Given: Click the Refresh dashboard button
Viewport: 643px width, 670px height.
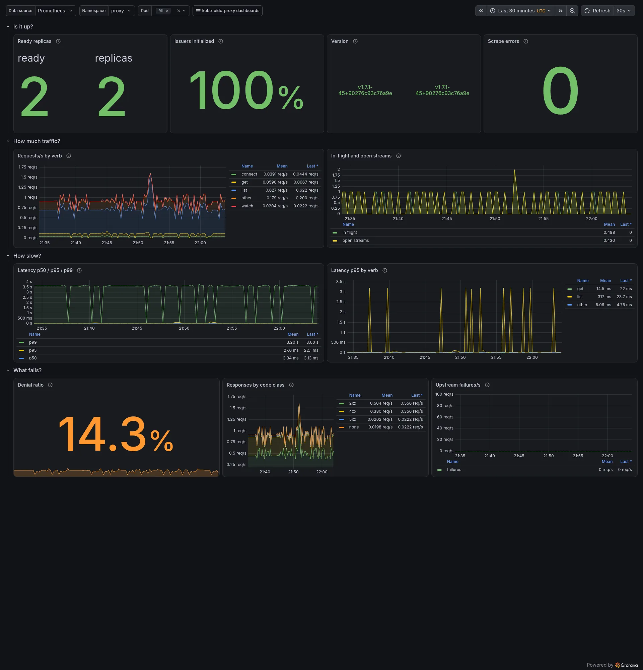Looking at the screenshot, I should [597, 11].
